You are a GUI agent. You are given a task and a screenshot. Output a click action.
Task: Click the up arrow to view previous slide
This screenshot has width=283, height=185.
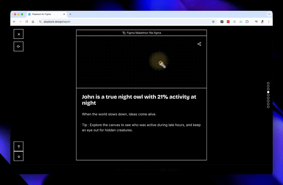[x=18, y=146]
